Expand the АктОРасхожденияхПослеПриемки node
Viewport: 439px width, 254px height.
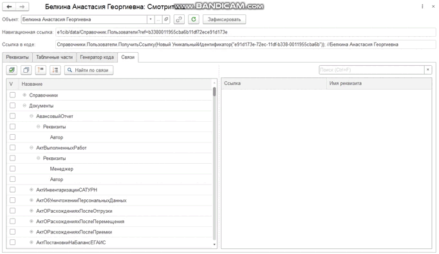click(32, 232)
